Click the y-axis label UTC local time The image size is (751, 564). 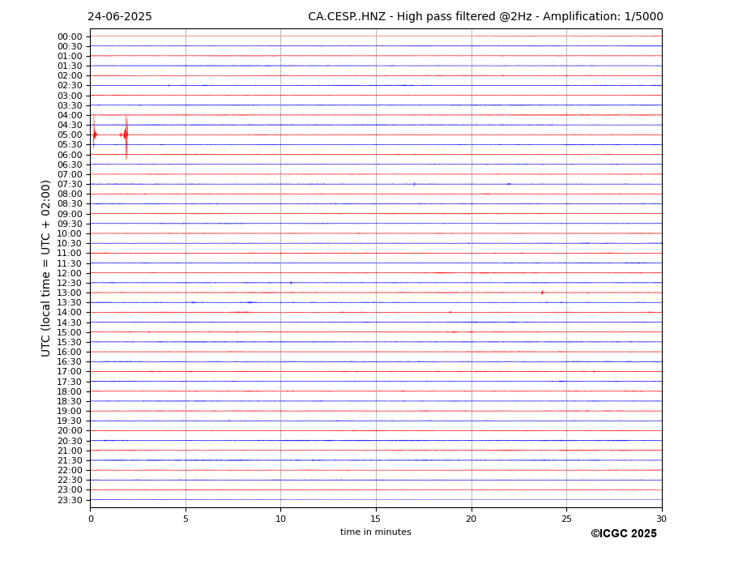click(x=45, y=268)
